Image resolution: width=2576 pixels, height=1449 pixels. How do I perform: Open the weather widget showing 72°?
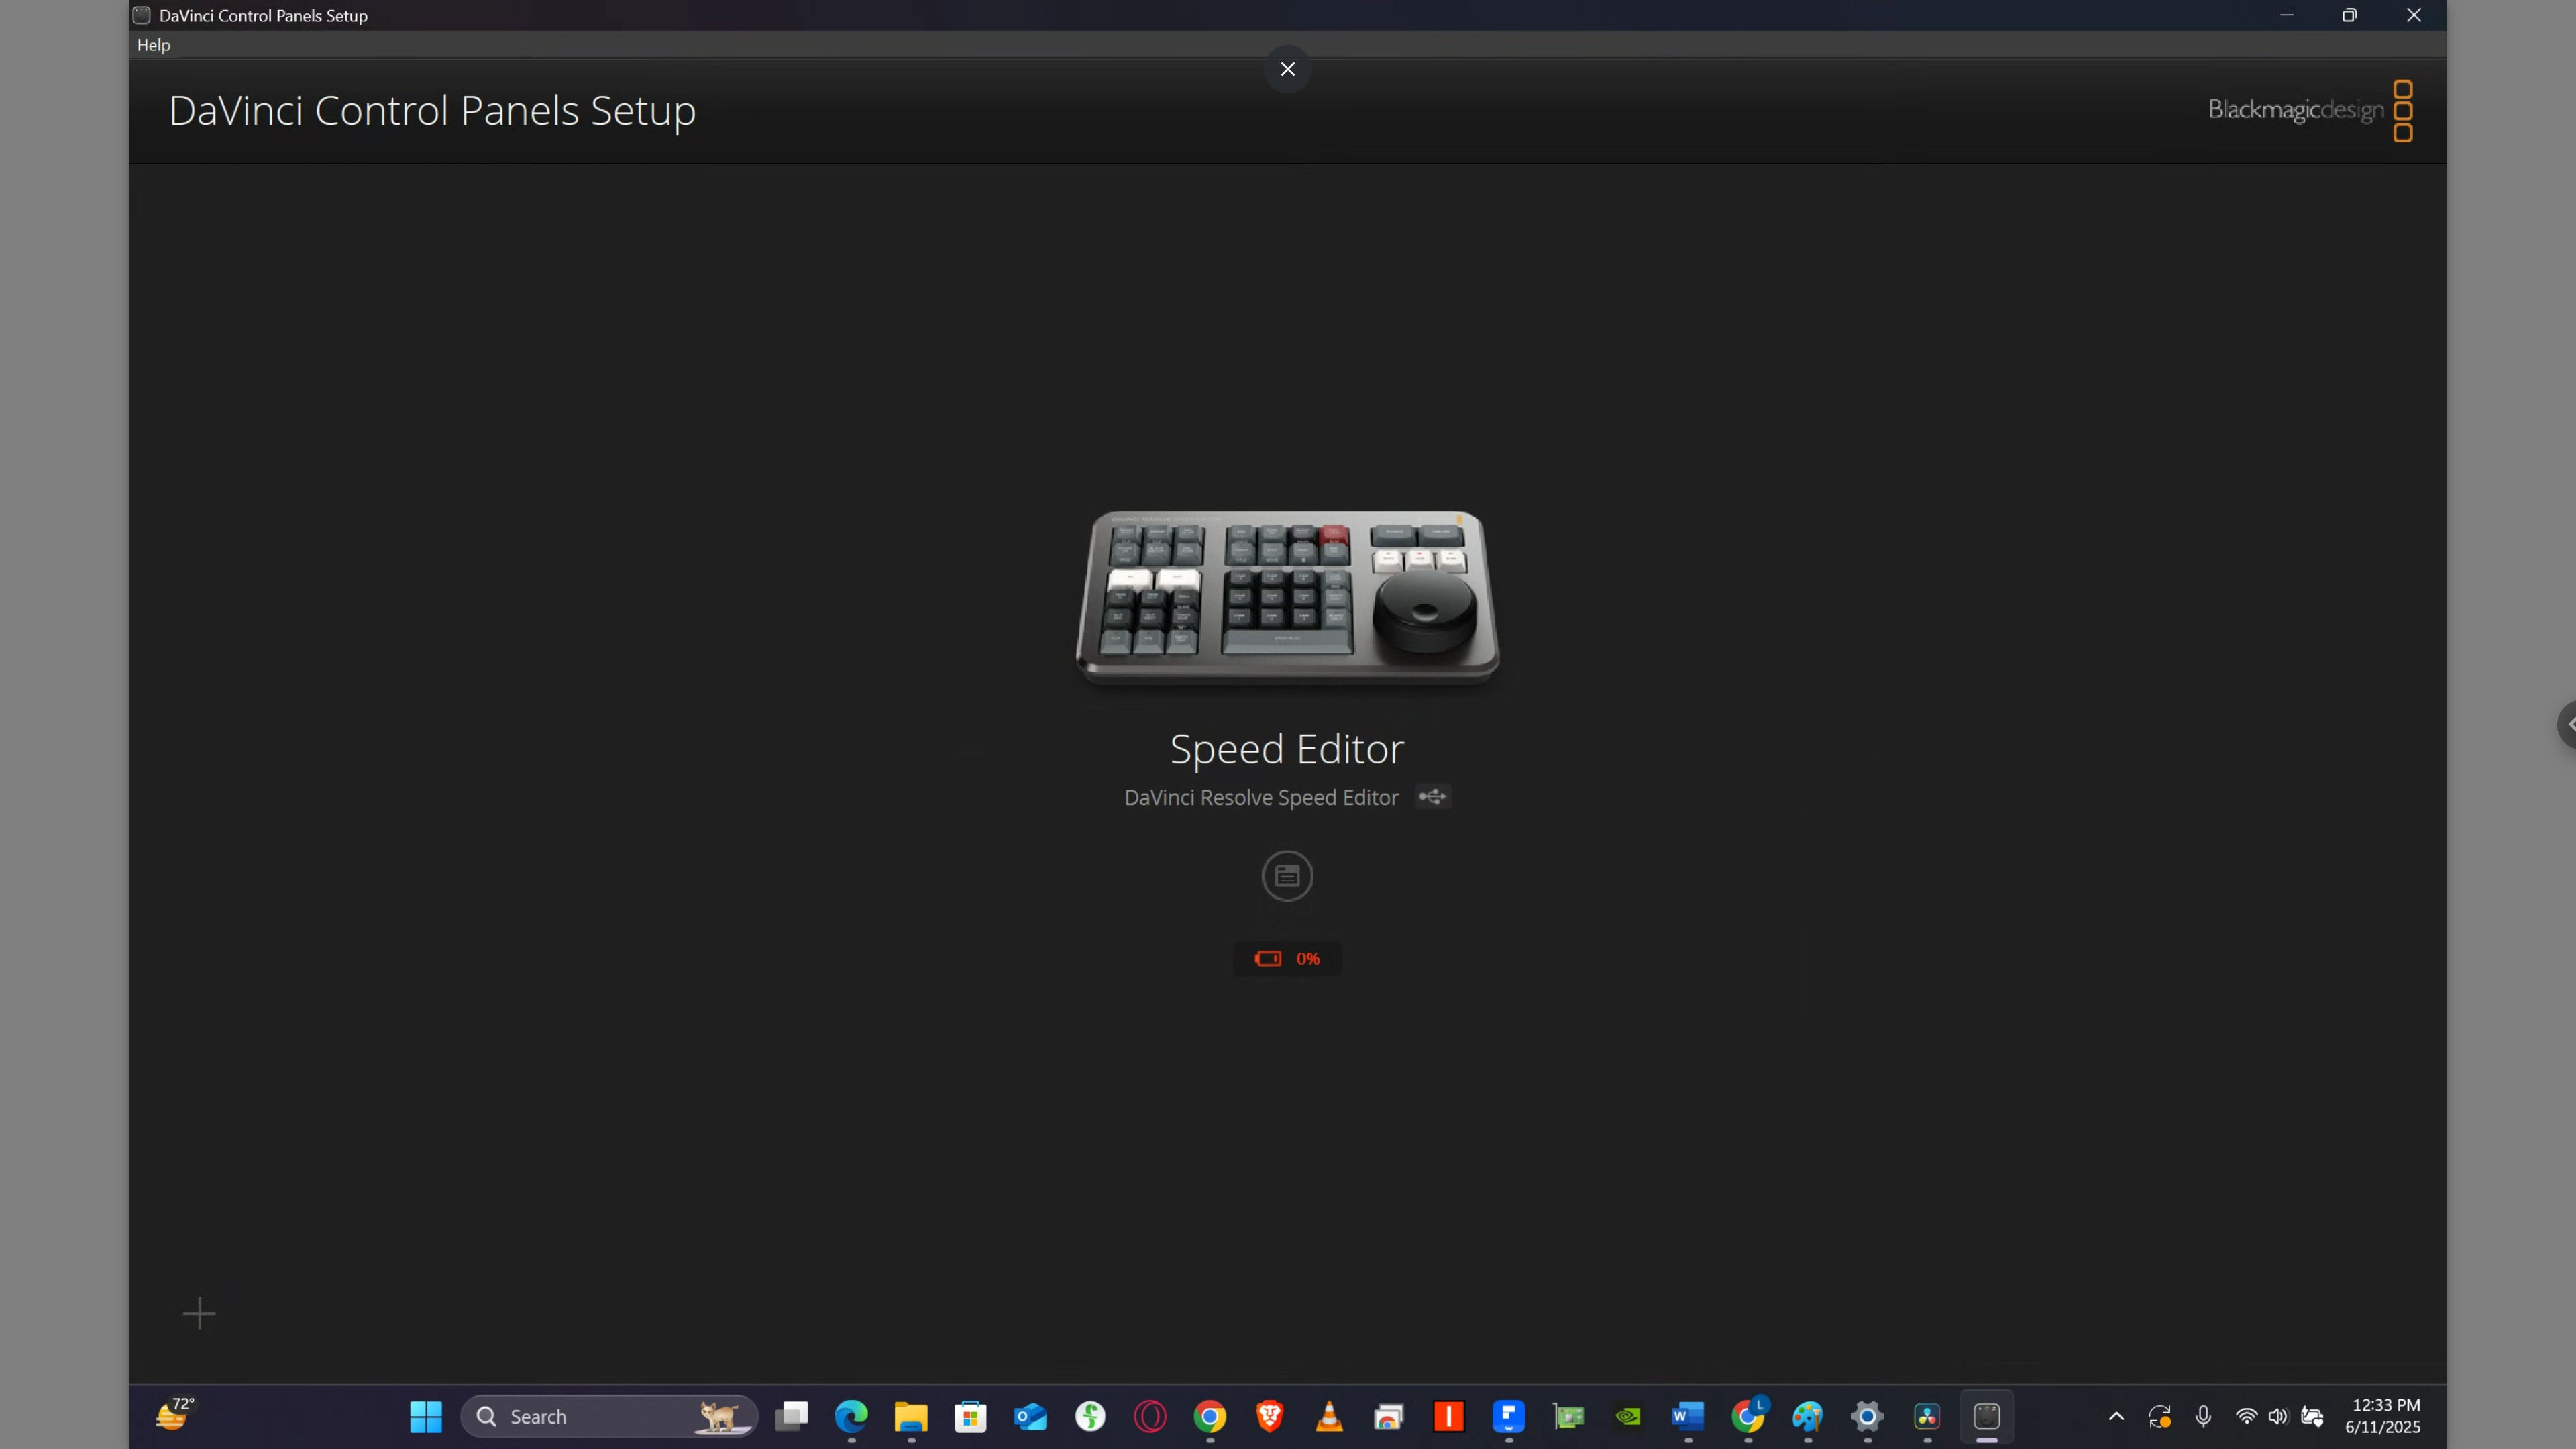point(175,1416)
